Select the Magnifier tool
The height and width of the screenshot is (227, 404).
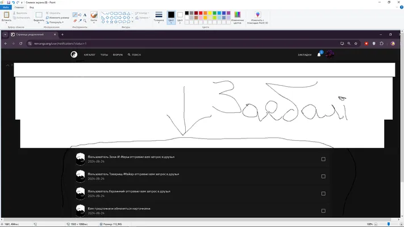[x=85, y=20]
